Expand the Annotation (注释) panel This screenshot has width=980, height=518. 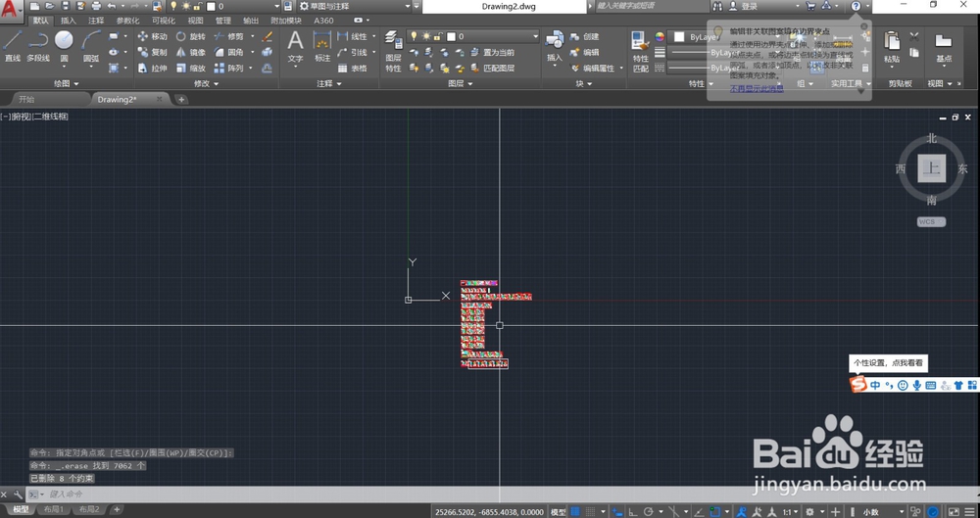328,84
